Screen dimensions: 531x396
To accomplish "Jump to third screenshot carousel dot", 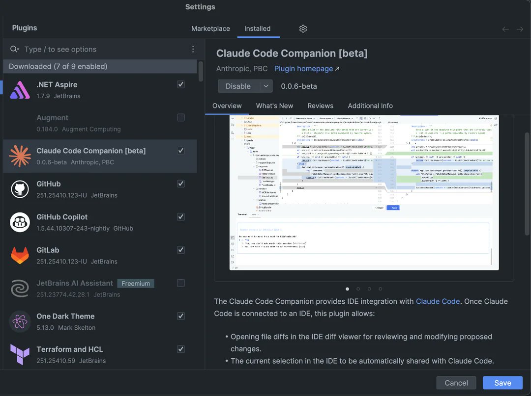I will [369, 289].
